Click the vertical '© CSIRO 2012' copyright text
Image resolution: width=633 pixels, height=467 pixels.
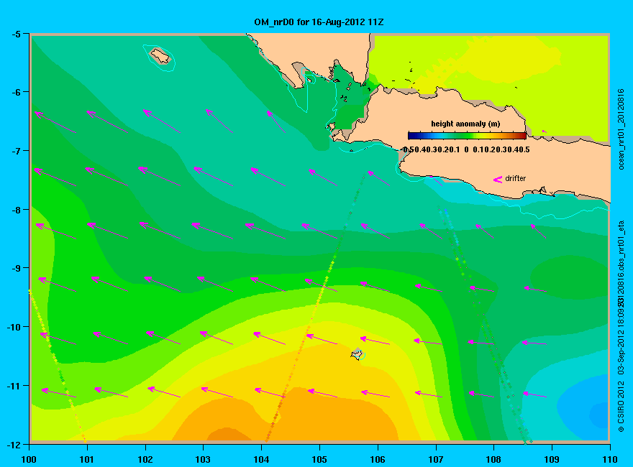tap(621, 405)
